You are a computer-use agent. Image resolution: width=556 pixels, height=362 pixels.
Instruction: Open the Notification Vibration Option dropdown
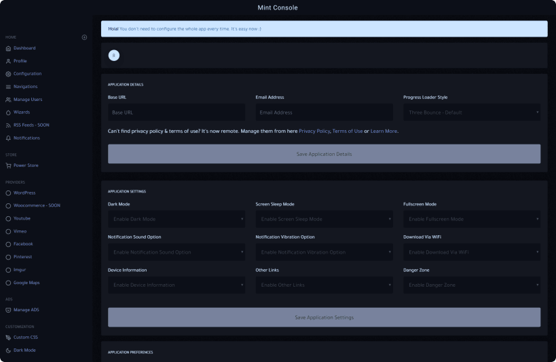(324, 252)
